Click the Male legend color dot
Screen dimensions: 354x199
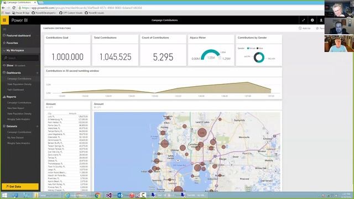tap(257, 48)
